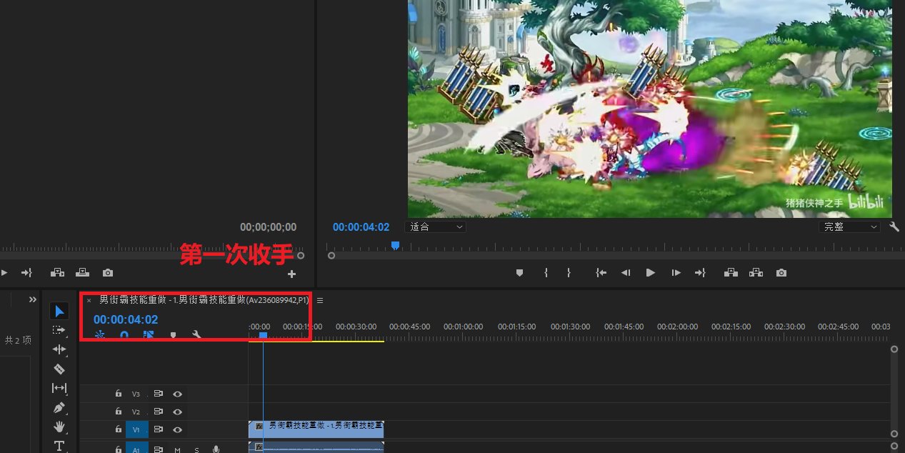
Task: Go to Out point in Program monitor
Action: pos(700,273)
